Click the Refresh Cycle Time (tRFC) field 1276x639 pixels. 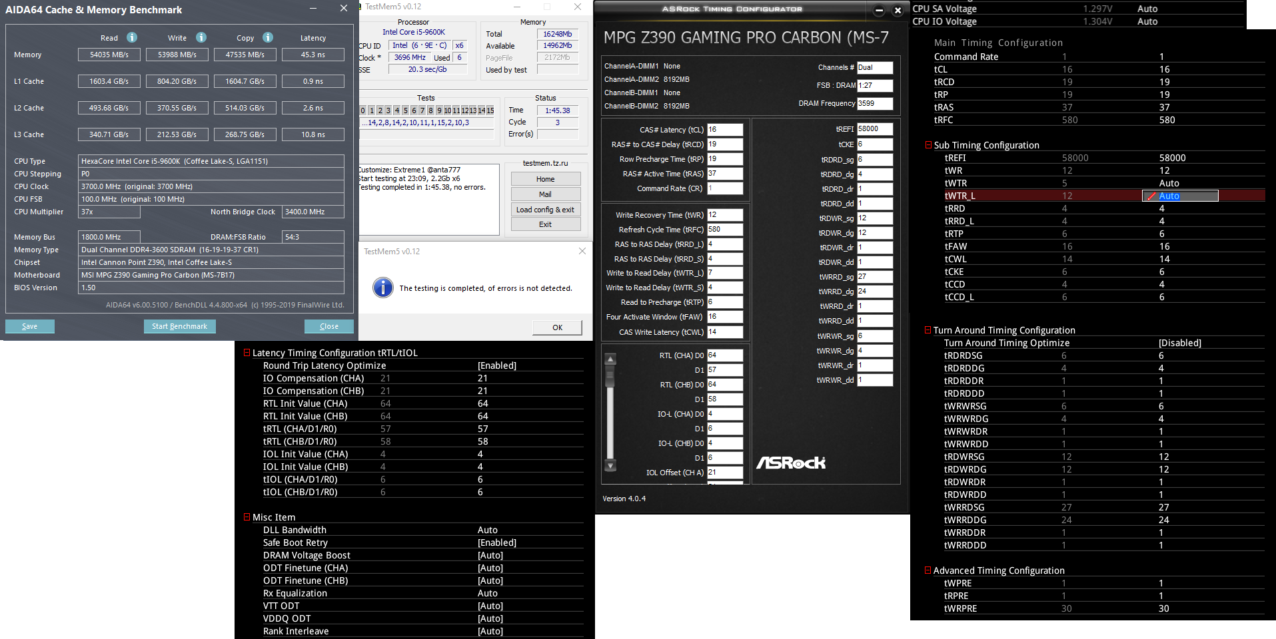[725, 230]
